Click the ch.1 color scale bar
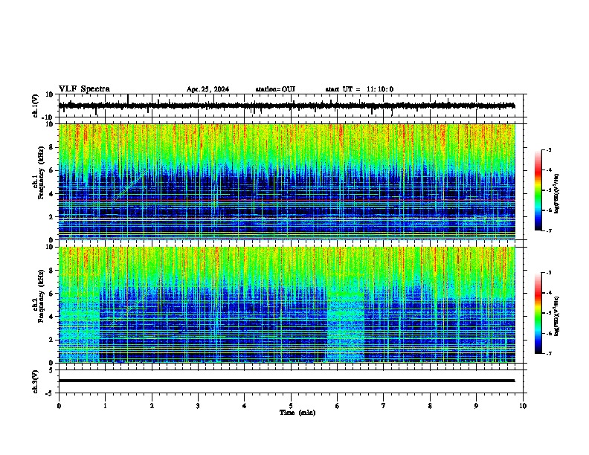589x455 pixels. (538, 190)
